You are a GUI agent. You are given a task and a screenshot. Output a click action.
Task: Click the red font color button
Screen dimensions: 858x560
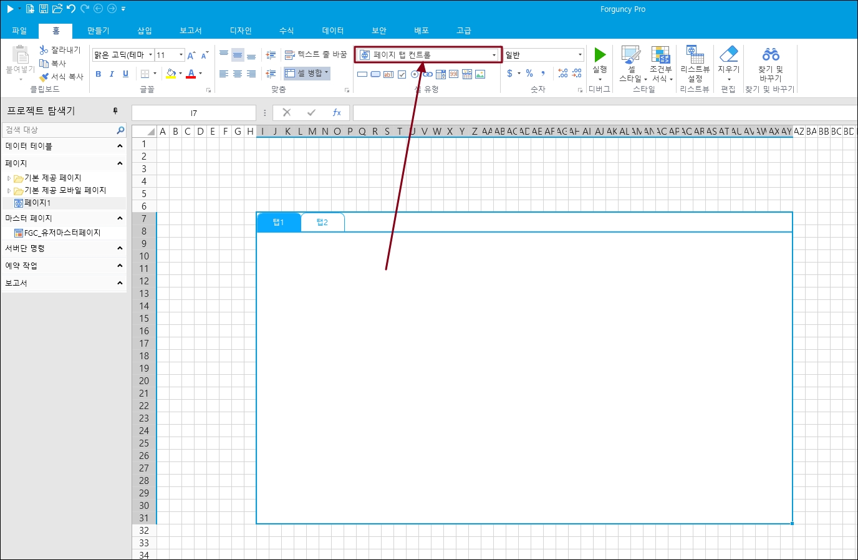click(x=191, y=74)
